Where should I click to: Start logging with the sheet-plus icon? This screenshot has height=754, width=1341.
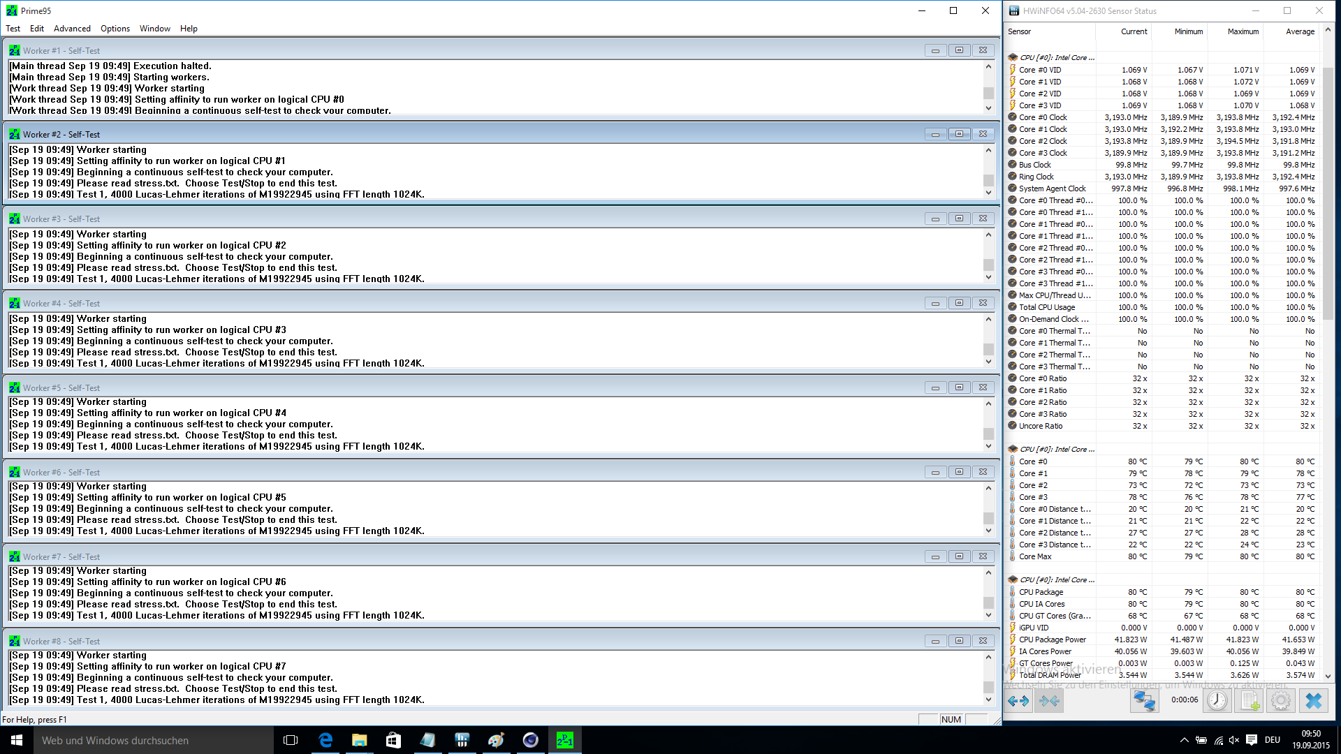pos(1249,700)
